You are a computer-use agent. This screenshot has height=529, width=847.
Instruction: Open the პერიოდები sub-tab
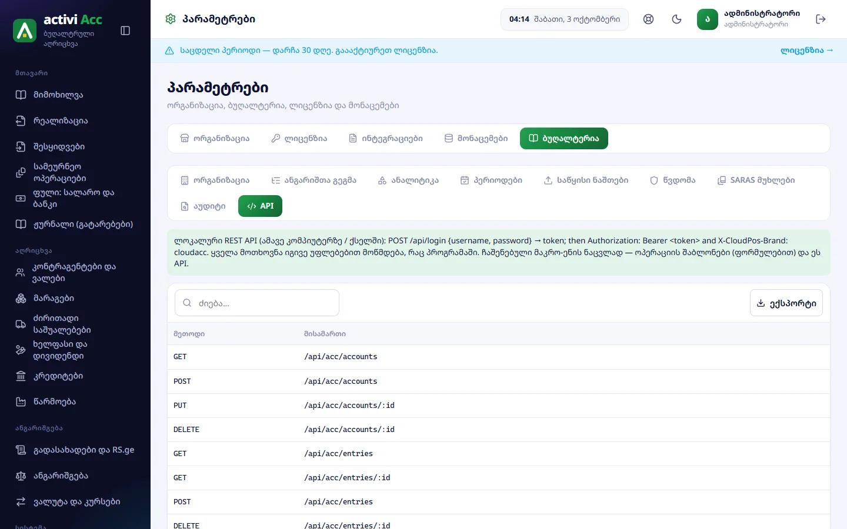(491, 180)
